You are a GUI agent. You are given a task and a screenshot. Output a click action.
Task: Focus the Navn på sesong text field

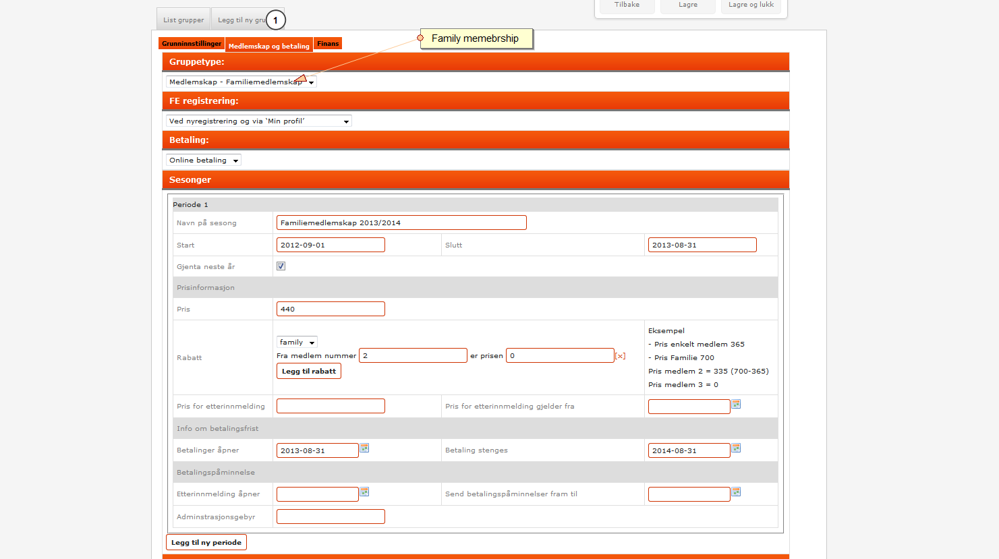(401, 223)
